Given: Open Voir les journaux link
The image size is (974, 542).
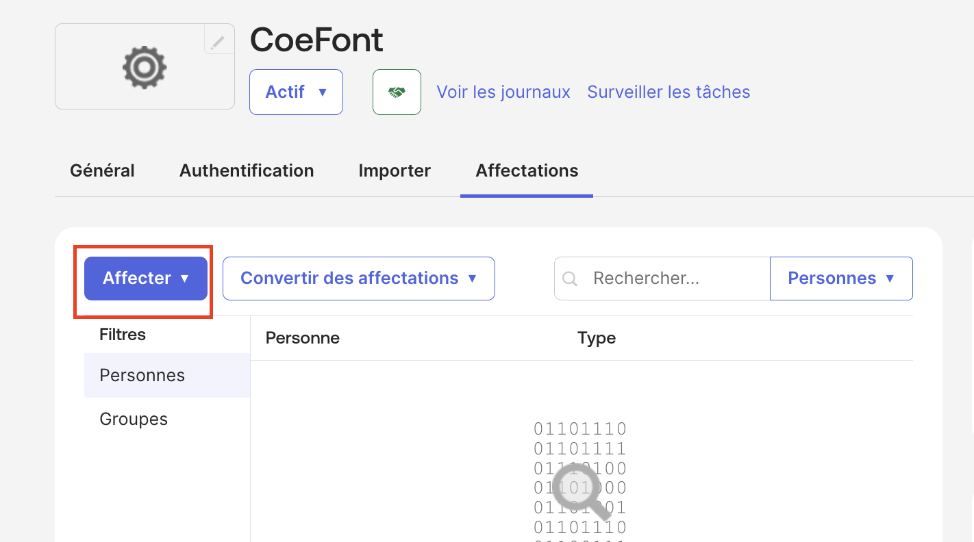Looking at the screenshot, I should (x=503, y=92).
